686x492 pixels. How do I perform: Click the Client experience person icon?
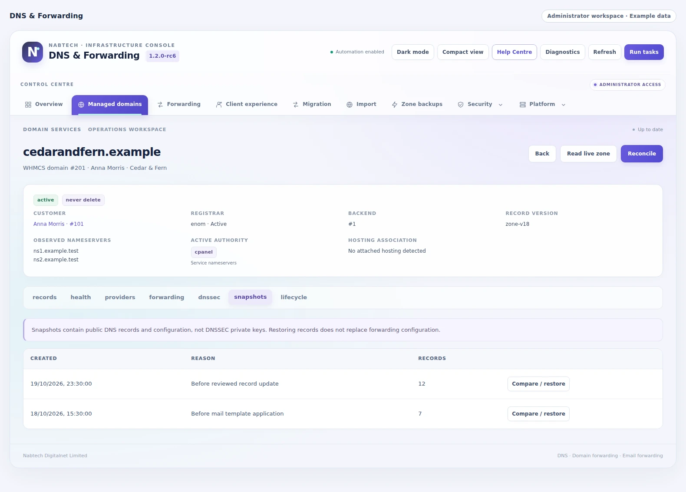coord(219,105)
